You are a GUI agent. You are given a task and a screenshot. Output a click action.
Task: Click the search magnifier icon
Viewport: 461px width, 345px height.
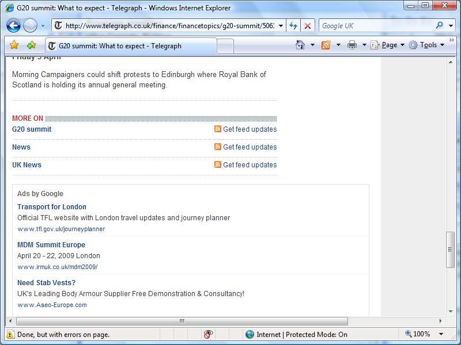440,25
